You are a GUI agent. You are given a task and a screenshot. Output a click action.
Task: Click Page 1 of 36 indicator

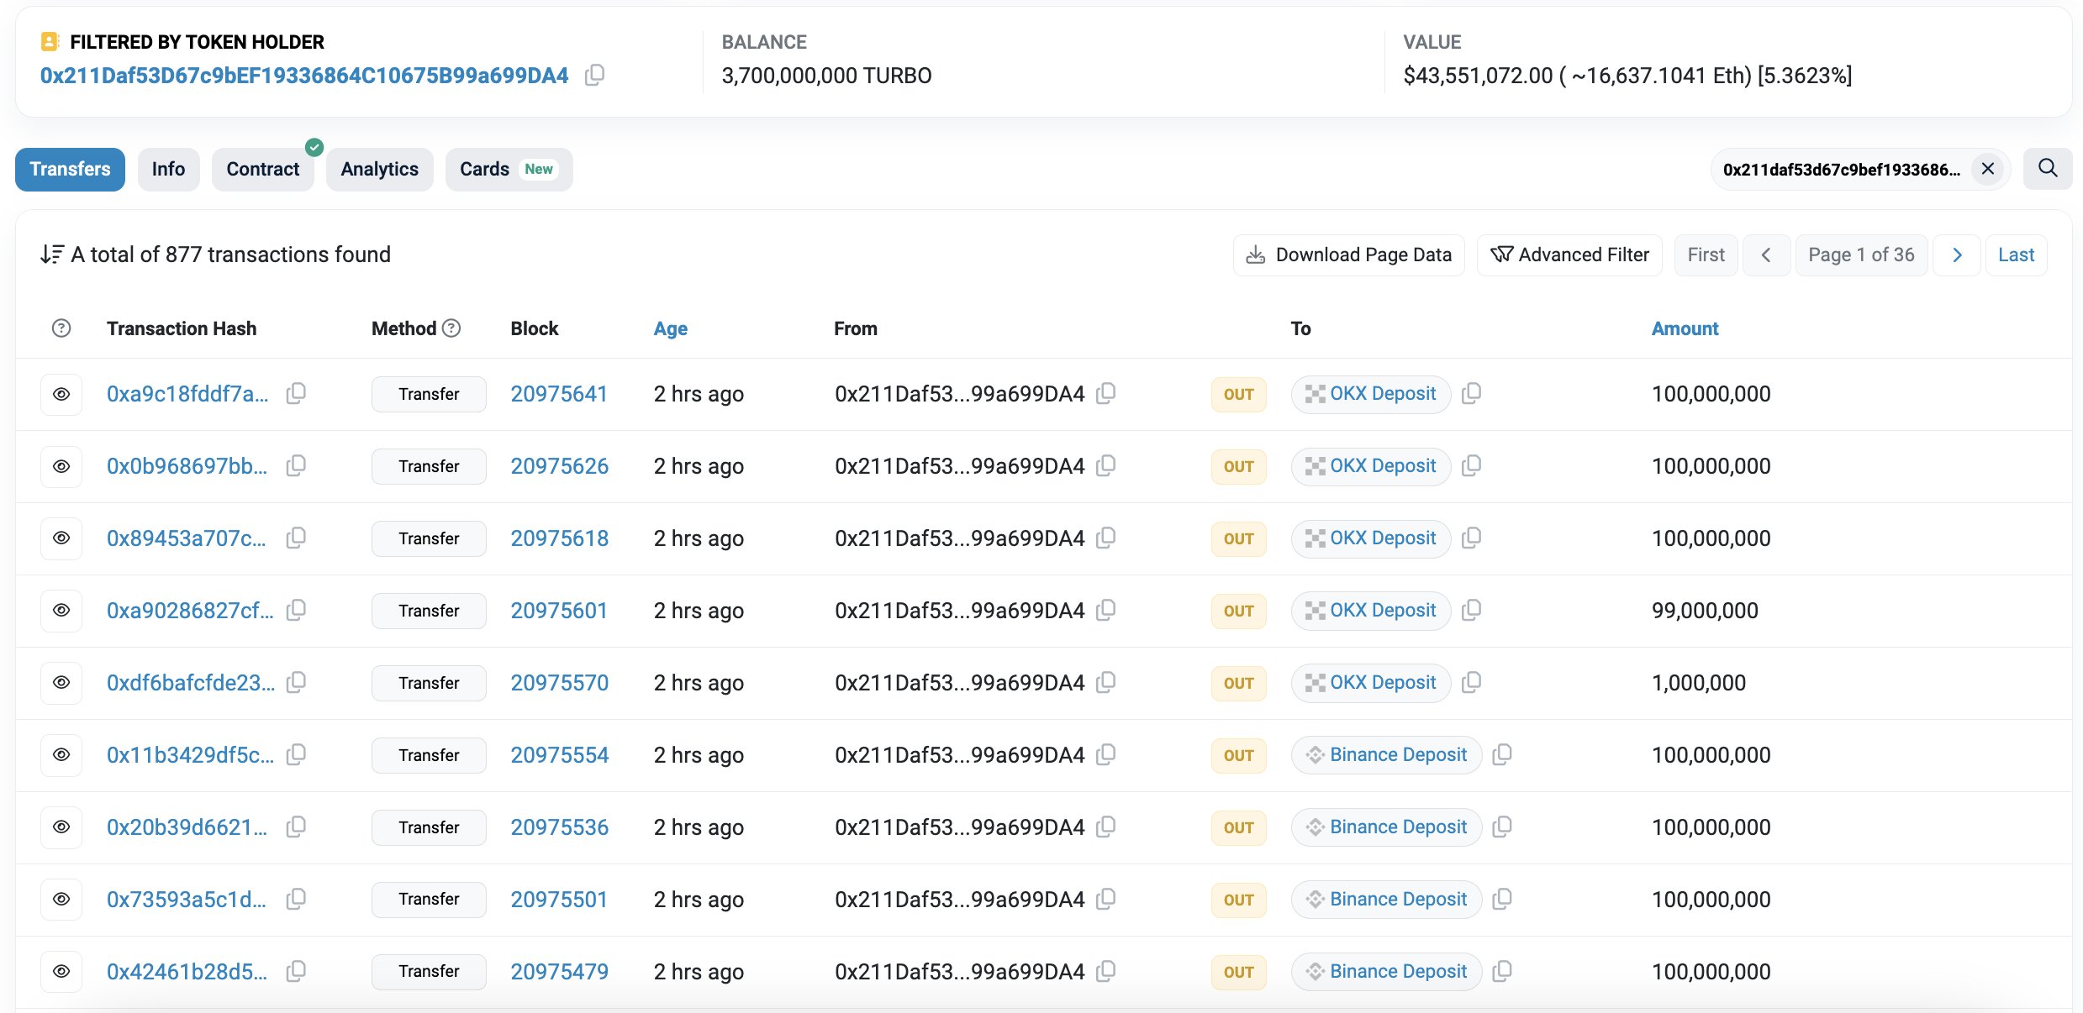(x=1861, y=255)
